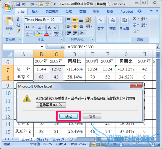This screenshot has width=162, height=149.
Task: Click the Fill down icon
Action: 134,25
